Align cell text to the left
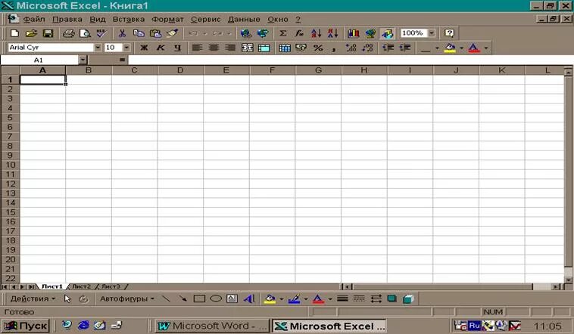This screenshot has width=574, height=334. (197, 48)
